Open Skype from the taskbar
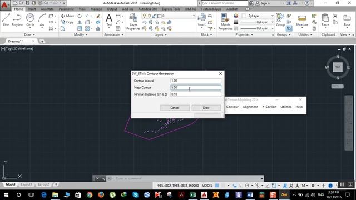 tap(135, 194)
